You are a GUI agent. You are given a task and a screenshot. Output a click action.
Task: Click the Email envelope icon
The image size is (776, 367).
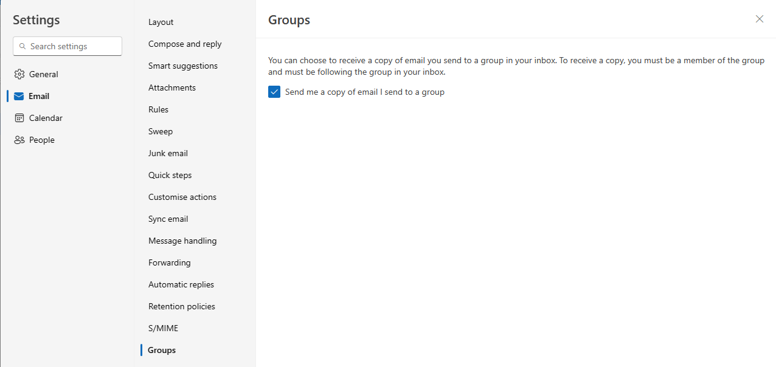(19, 96)
